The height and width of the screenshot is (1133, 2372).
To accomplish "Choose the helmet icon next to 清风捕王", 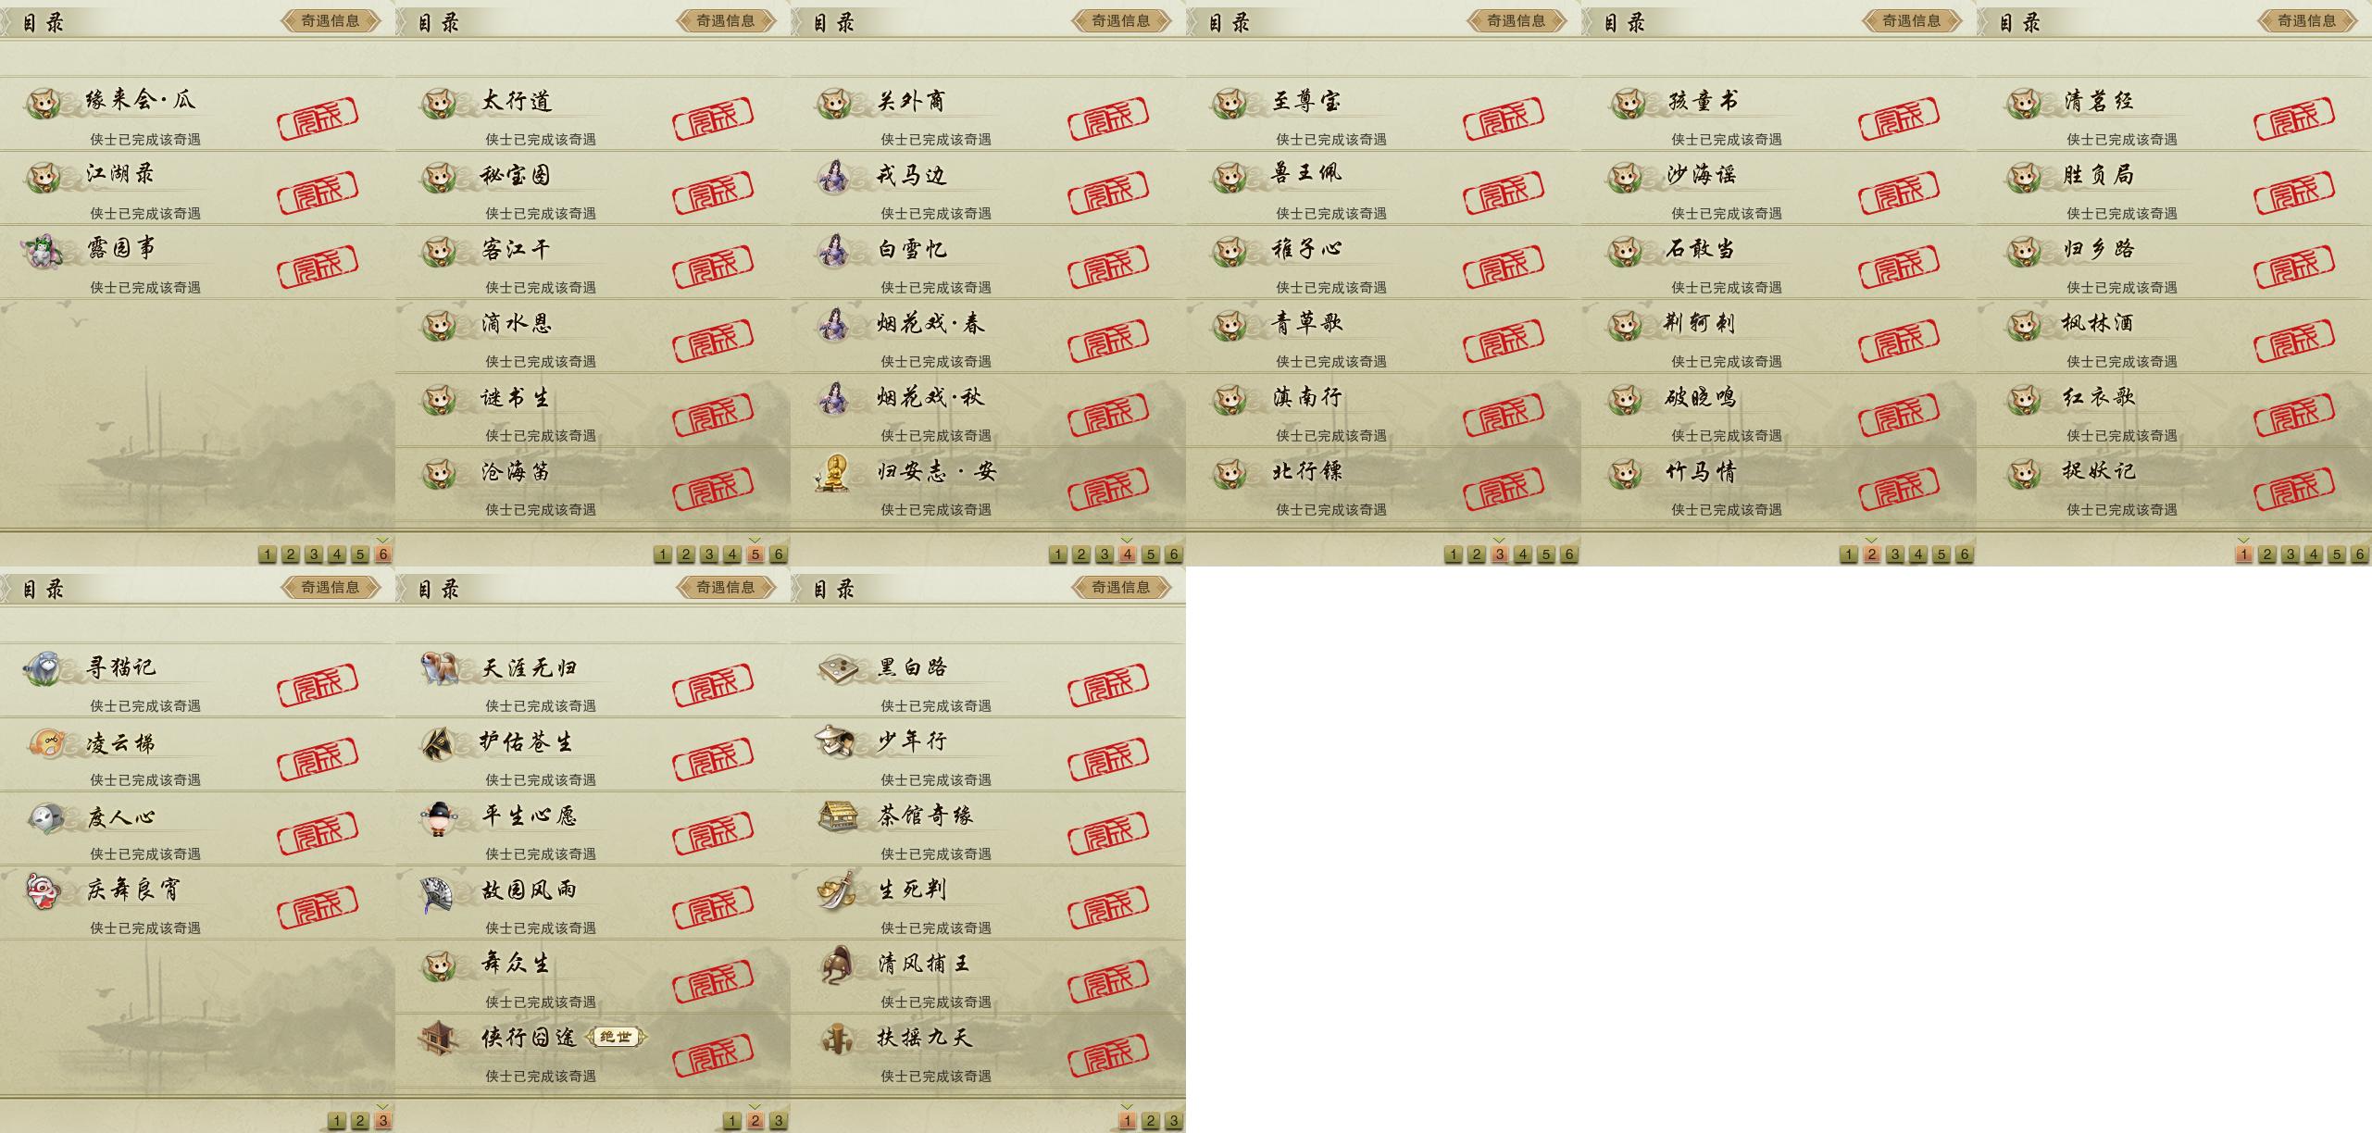I will tap(836, 965).
